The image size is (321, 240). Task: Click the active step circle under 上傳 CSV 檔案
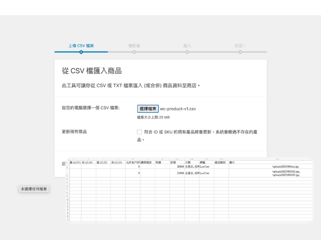tap(81, 52)
